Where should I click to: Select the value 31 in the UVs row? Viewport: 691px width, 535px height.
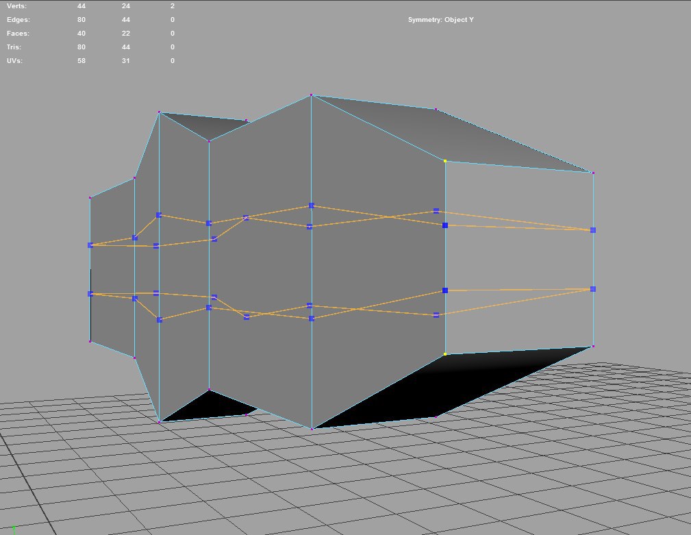[126, 61]
